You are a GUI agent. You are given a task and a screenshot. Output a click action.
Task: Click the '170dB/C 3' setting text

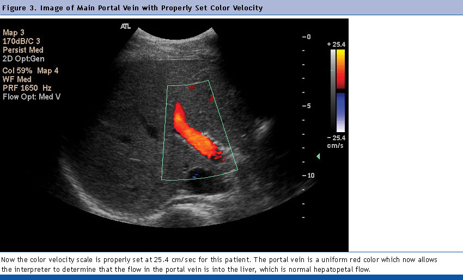(21, 41)
